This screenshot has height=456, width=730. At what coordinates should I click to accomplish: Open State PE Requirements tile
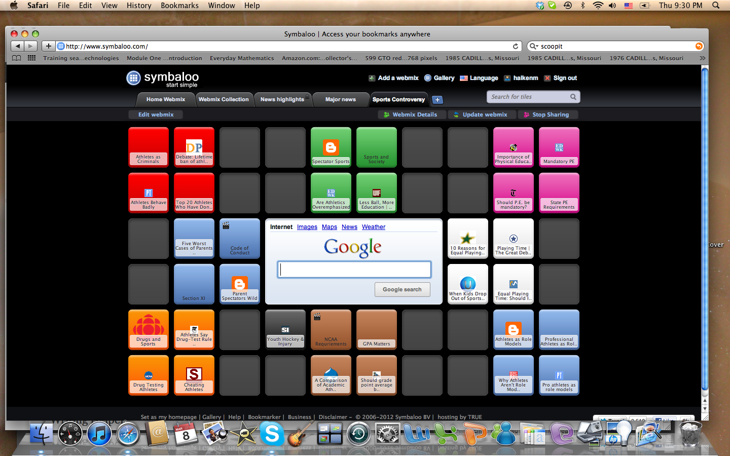[559, 193]
